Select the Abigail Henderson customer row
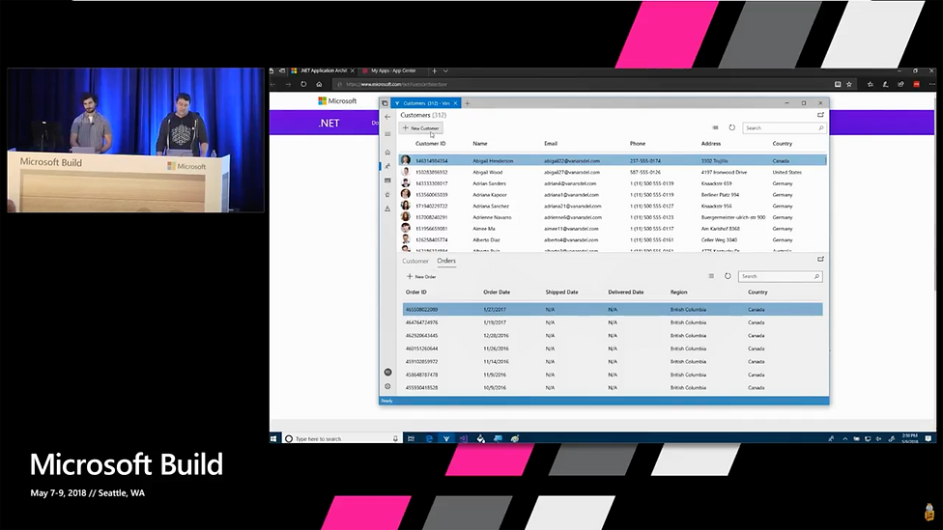 (613, 160)
